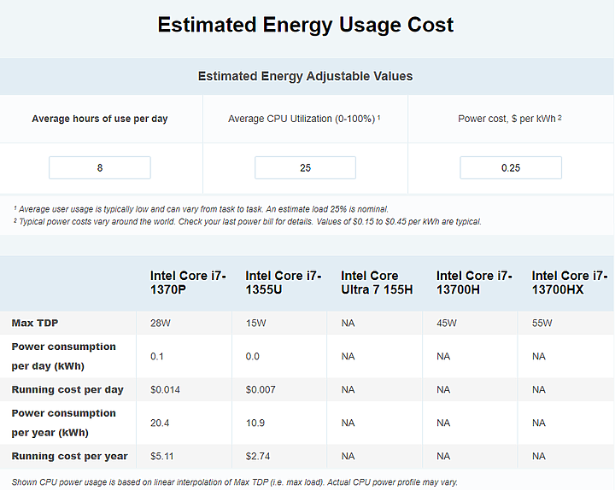Click i7-13700H running cost per day NA
This screenshot has width=615, height=490.
pyautogui.click(x=443, y=389)
